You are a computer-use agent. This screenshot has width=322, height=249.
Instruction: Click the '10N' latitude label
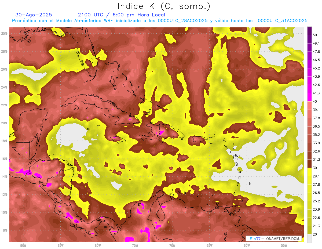(x=5, y=212)
